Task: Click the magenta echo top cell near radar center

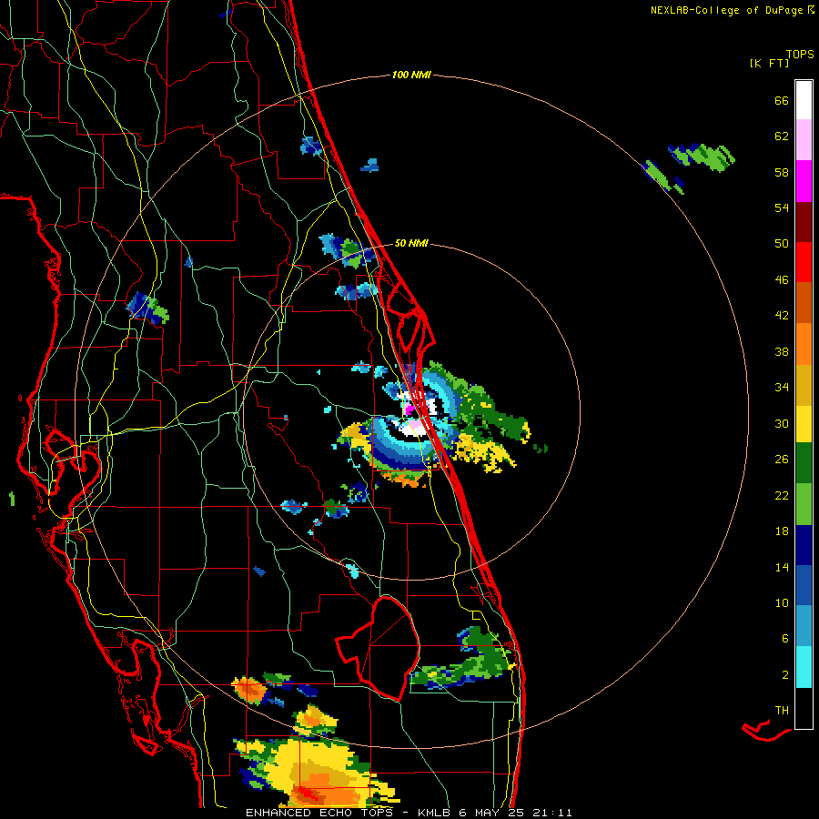Action: (409, 408)
